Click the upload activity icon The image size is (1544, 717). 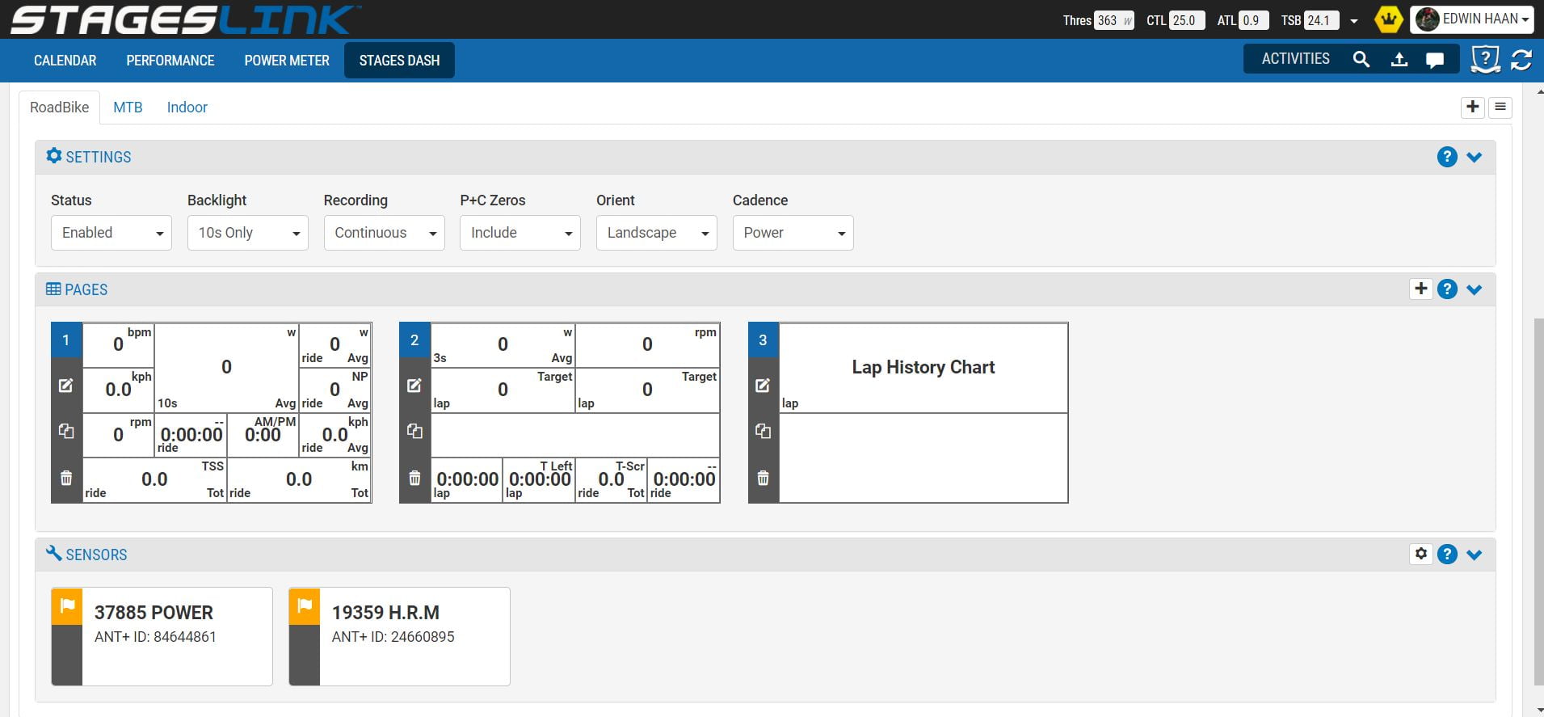pos(1399,59)
